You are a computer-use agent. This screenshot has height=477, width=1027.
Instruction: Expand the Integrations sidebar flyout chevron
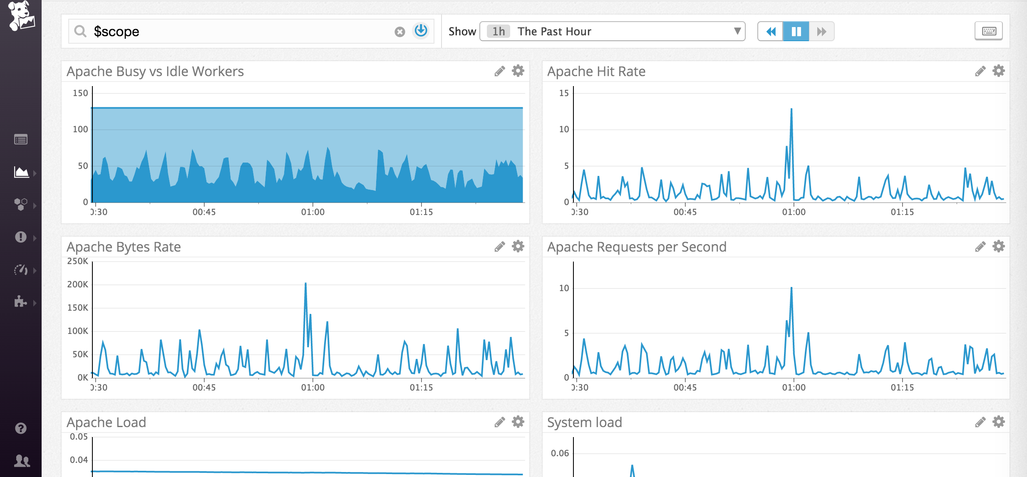coord(35,304)
